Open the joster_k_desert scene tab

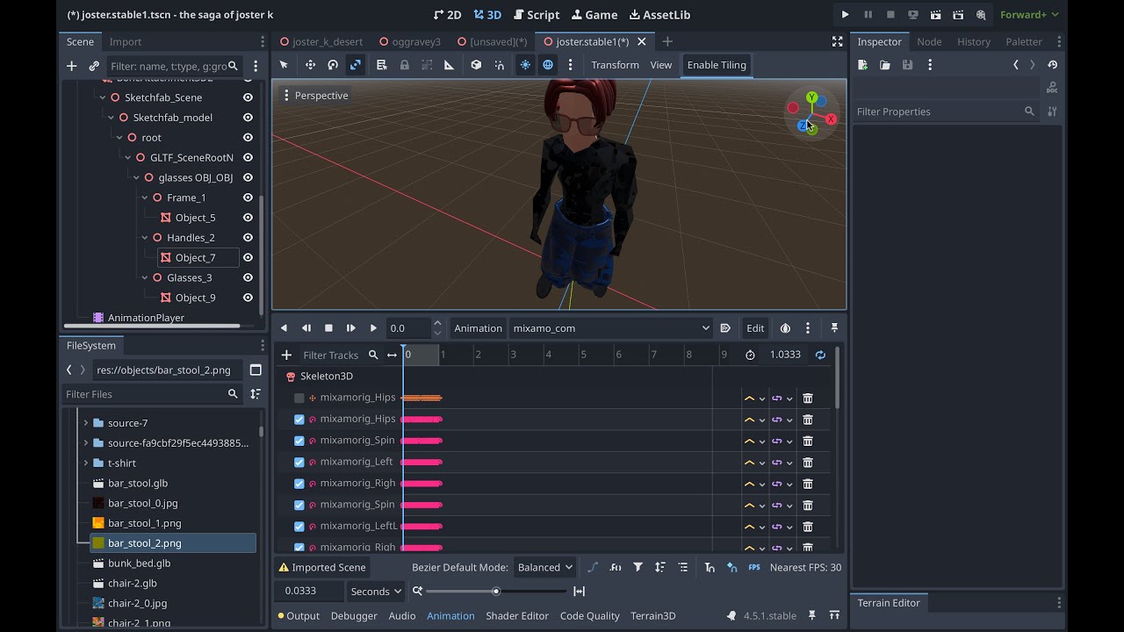[x=321, y=42]
